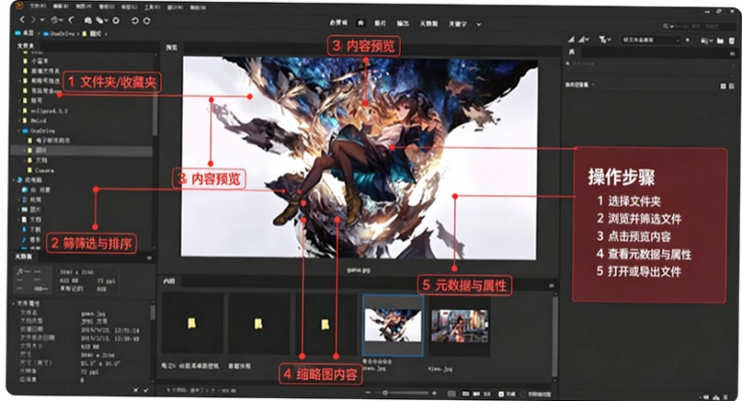The image size is (742, 401).
Task: Click 桌面 in the path bar
Action: pyautogui.click(x=25, y=33)
